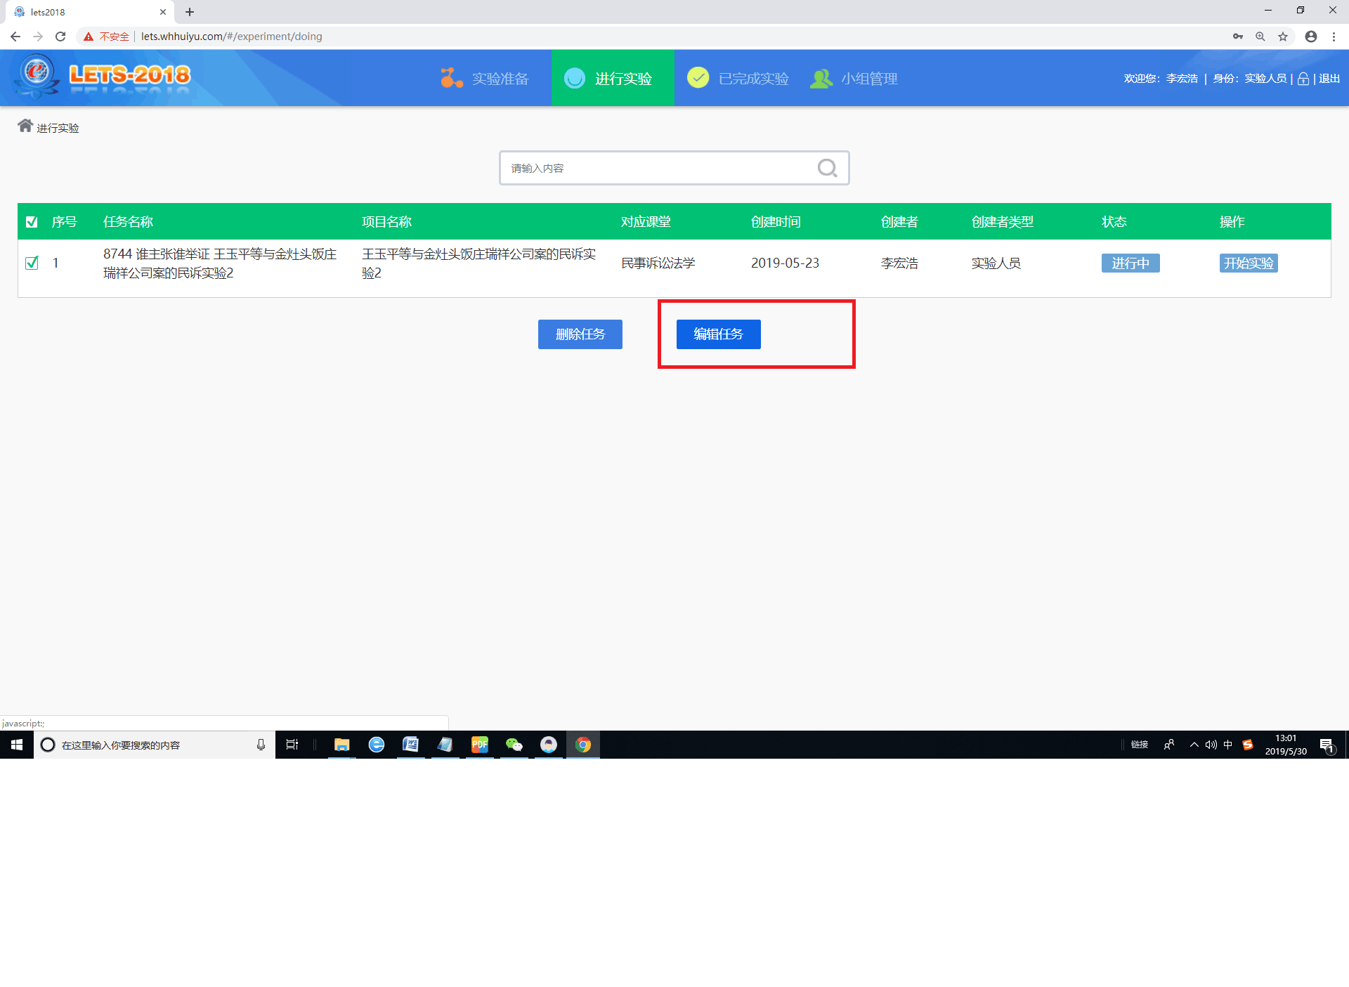The width and height of the screenshot is (1349, 987).
Task: Reload the page with refresh icon
Action: (60, 37)
